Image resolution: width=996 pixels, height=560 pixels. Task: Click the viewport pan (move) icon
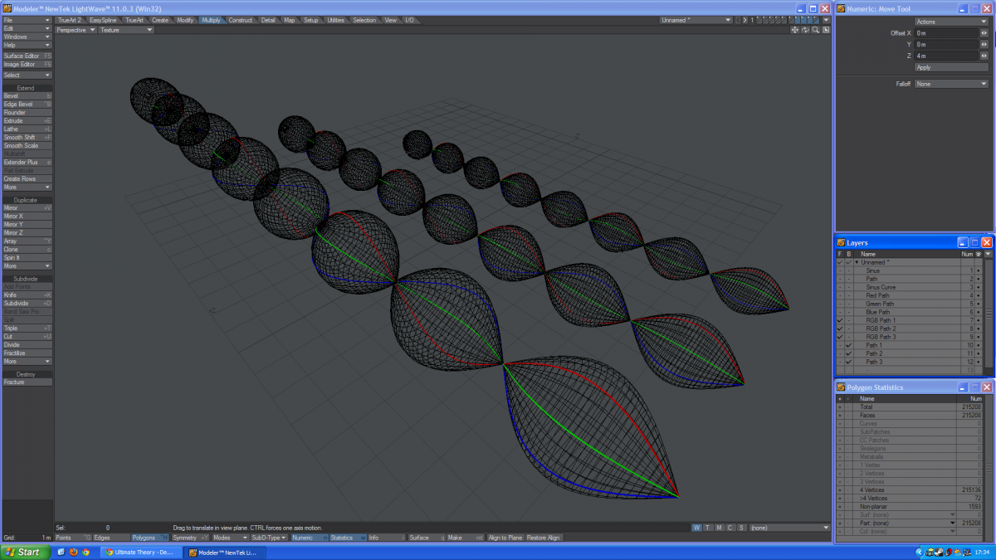point(794,30)
